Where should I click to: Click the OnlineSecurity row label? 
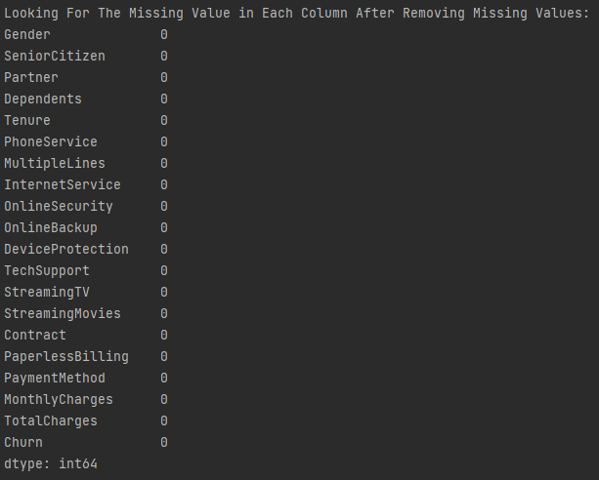pos(59,207)
